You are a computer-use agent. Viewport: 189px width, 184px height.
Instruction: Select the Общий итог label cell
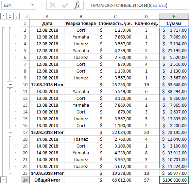[x=47, y=180]
